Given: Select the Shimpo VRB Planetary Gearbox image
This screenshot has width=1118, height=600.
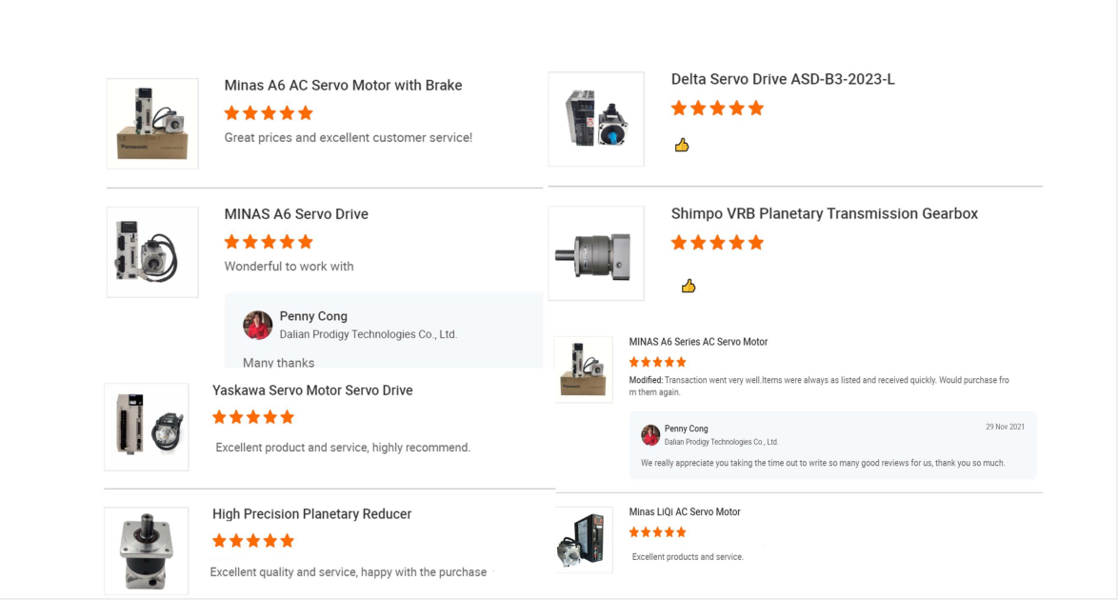Looking at the screenshot, I should click(x=596, y=253).
